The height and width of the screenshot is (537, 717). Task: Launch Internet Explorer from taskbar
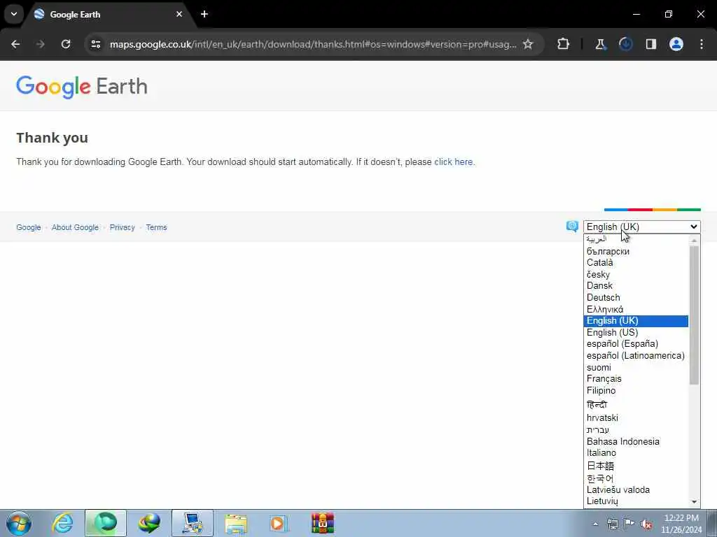(x=62, y=523)
